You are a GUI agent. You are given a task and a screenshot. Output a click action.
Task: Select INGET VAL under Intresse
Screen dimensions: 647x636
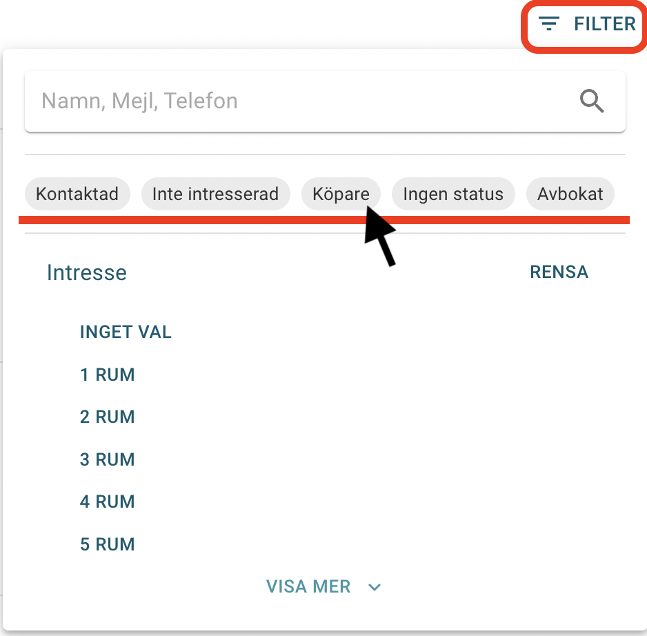click(x=126, y=332)
